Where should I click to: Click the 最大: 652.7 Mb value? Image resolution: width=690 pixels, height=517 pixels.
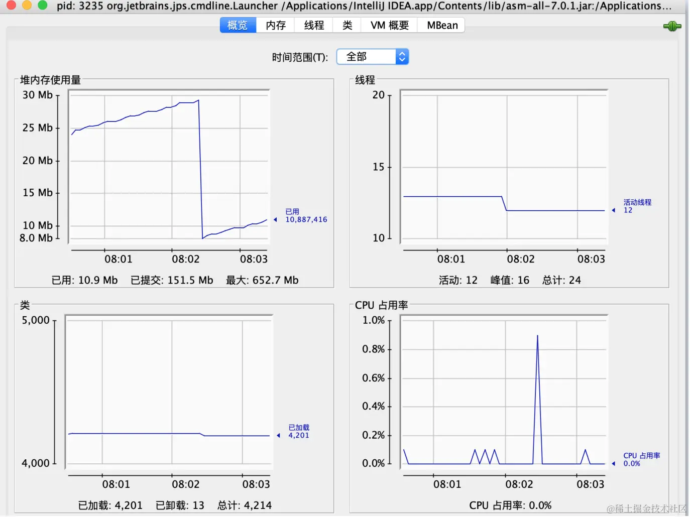pyautogui.click(x=262, y=280)
